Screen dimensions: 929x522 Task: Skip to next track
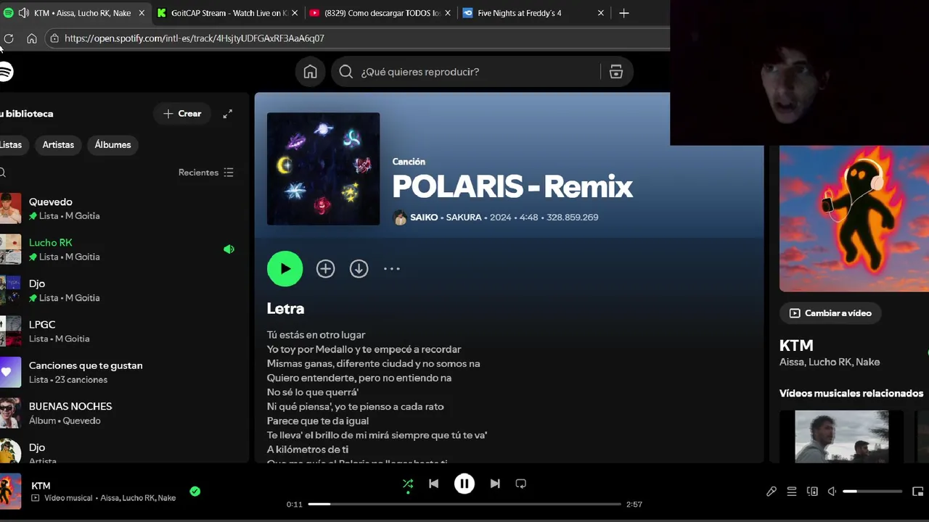495,484
